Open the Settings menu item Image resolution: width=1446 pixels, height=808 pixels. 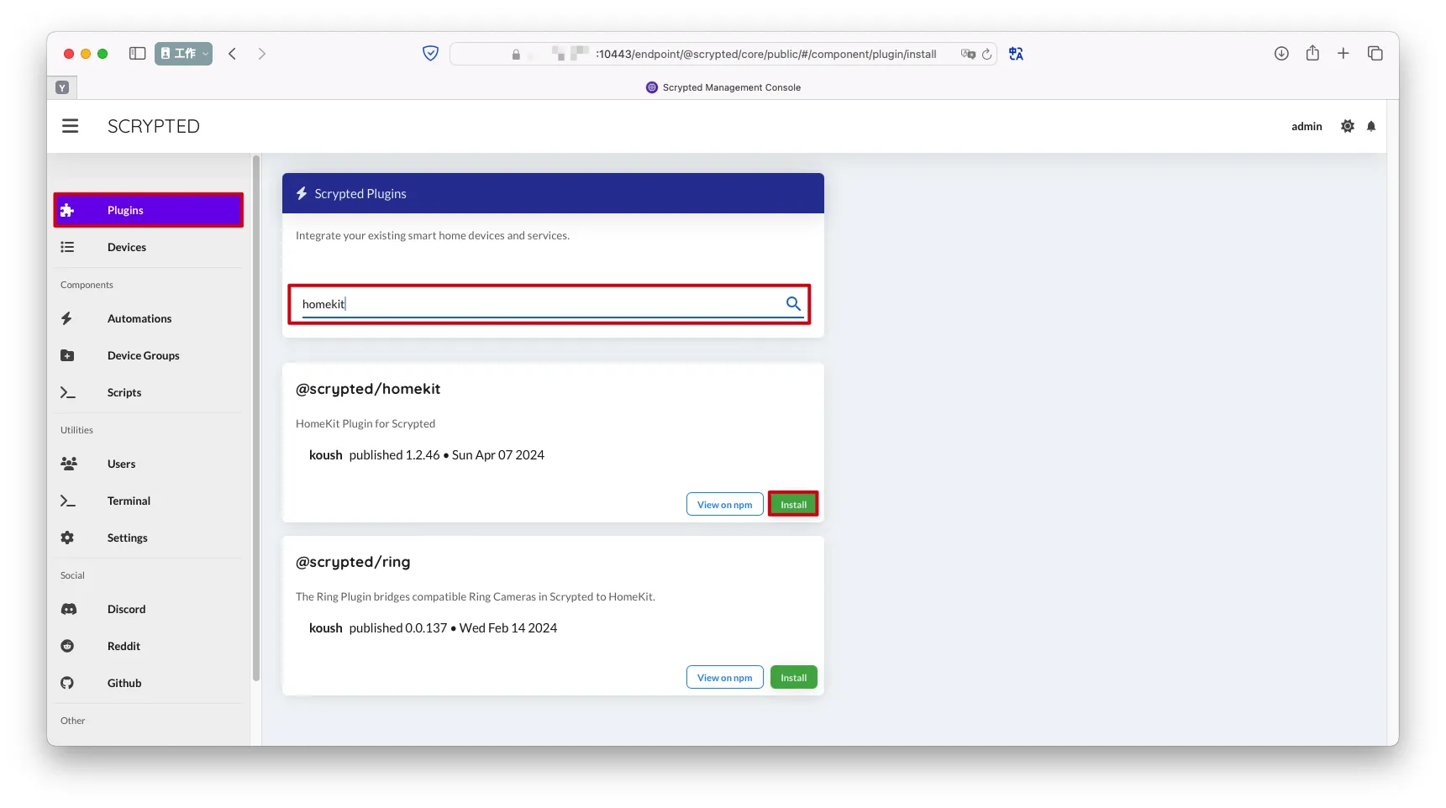click(x=149, y=538)
